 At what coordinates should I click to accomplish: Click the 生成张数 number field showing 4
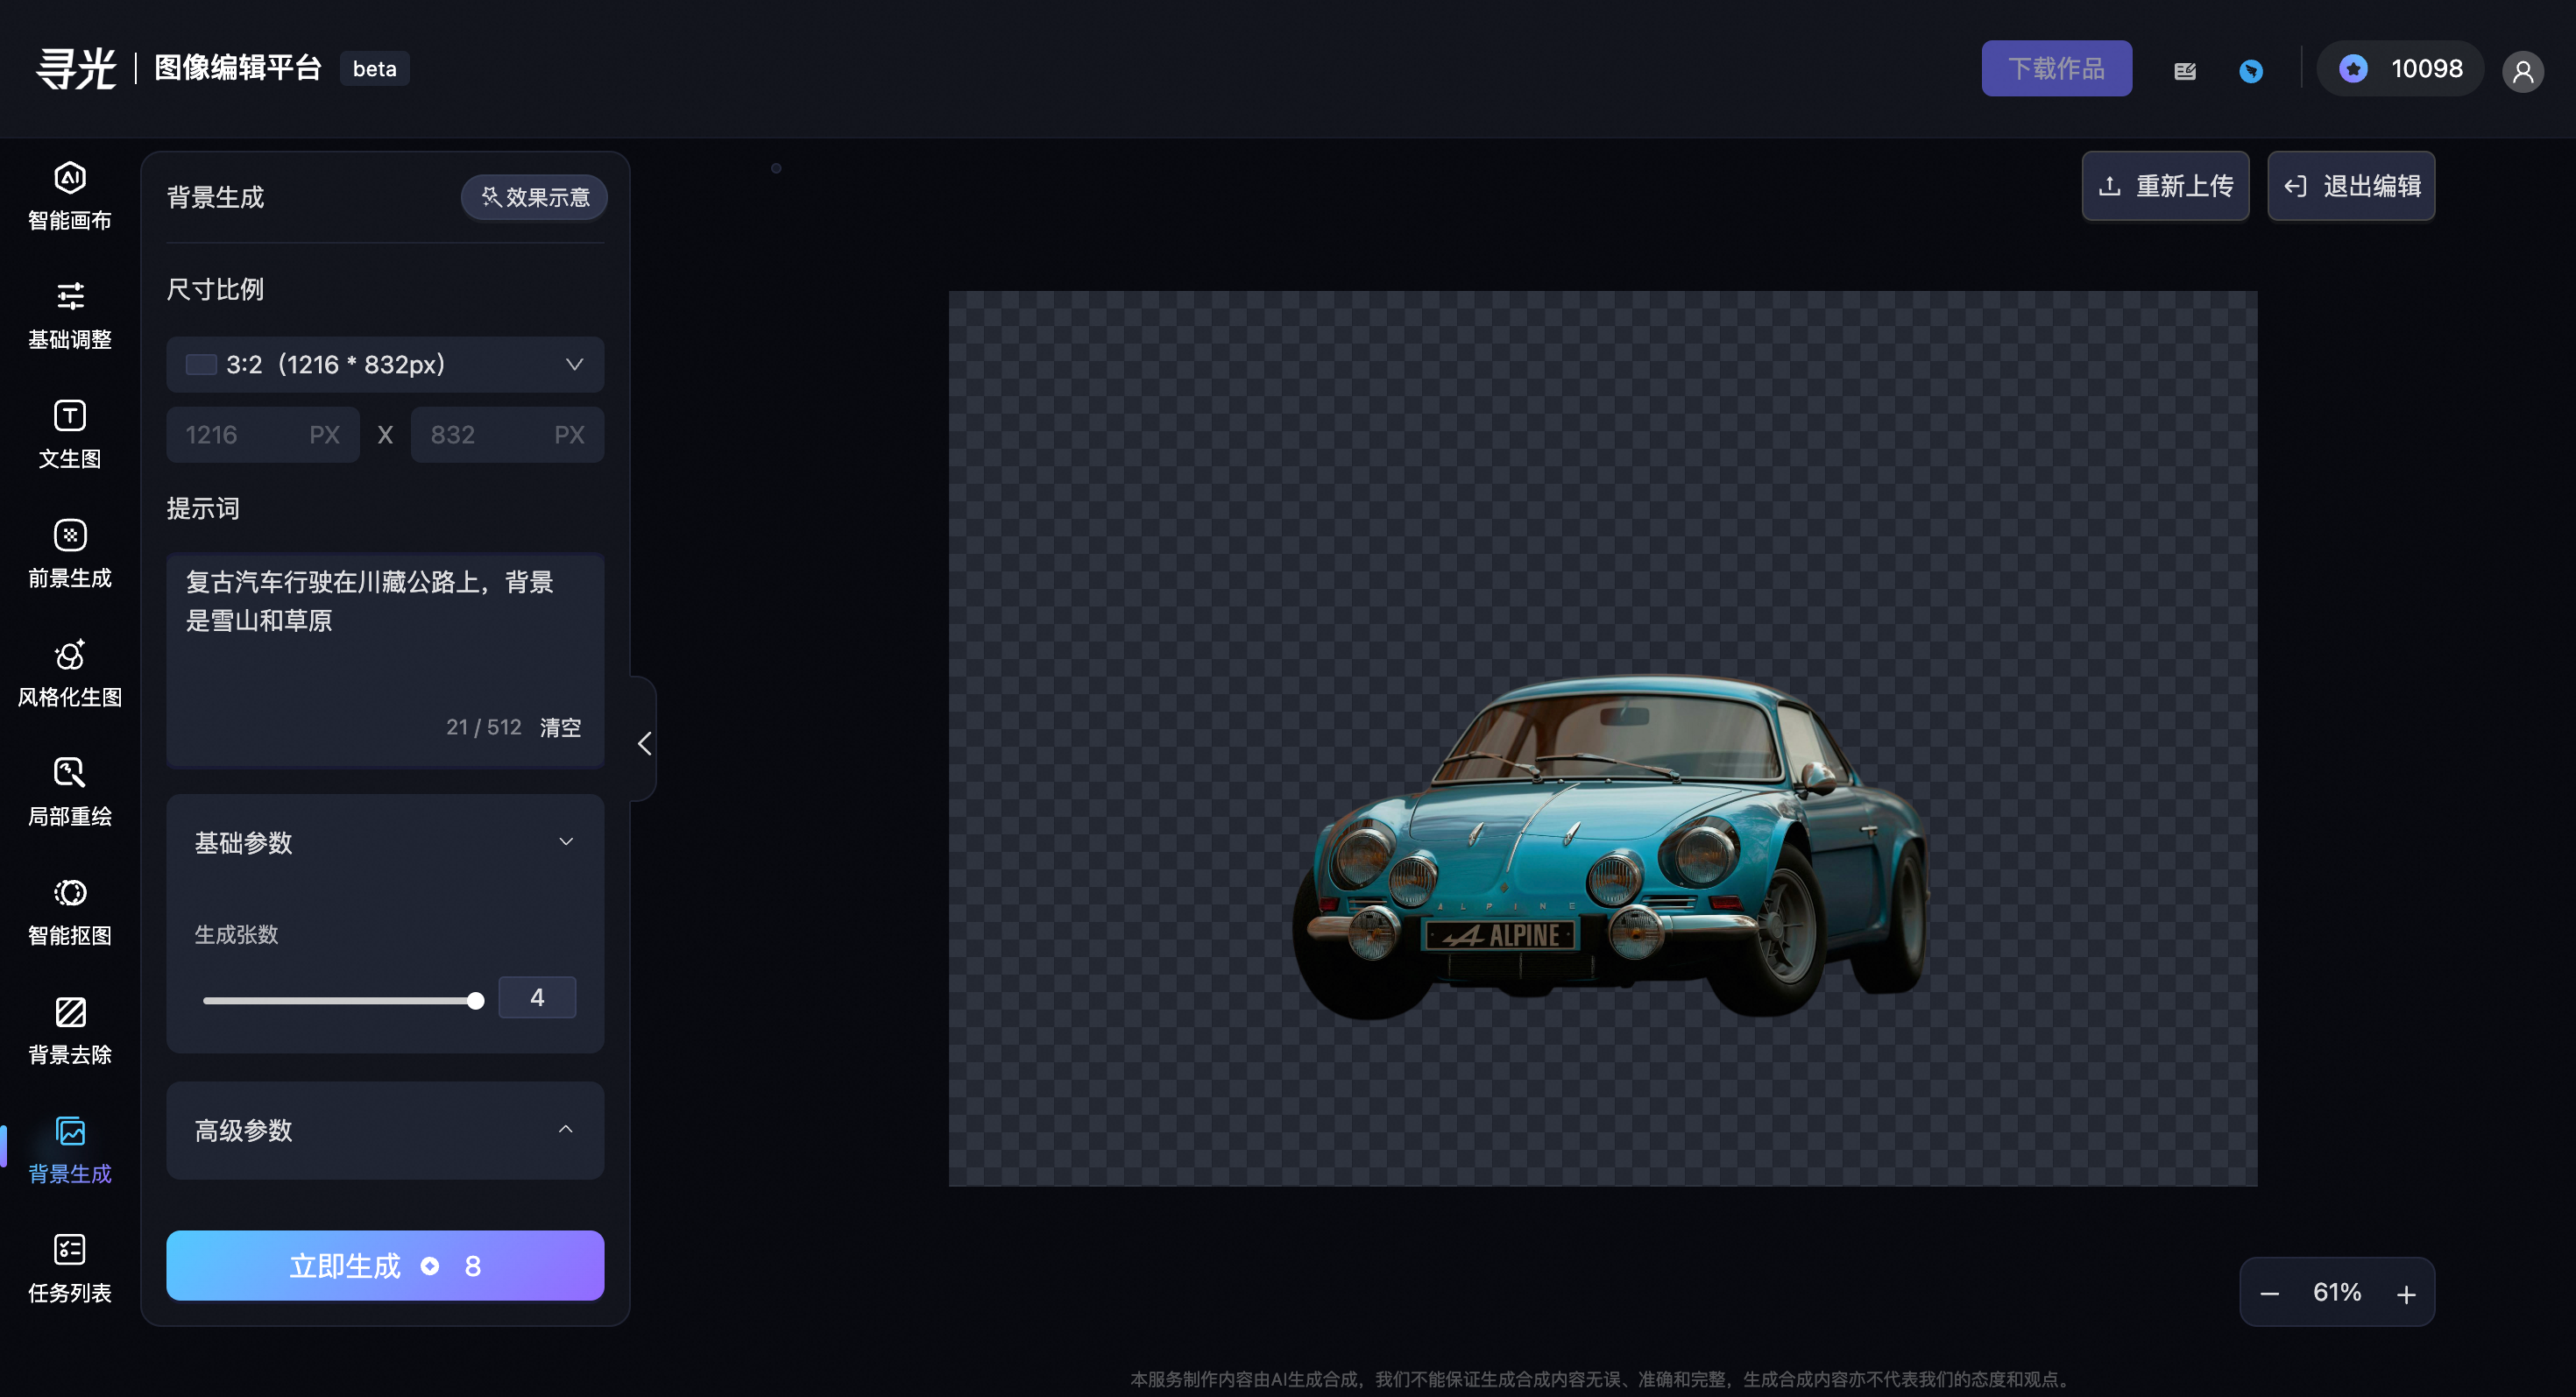point(537,997)
